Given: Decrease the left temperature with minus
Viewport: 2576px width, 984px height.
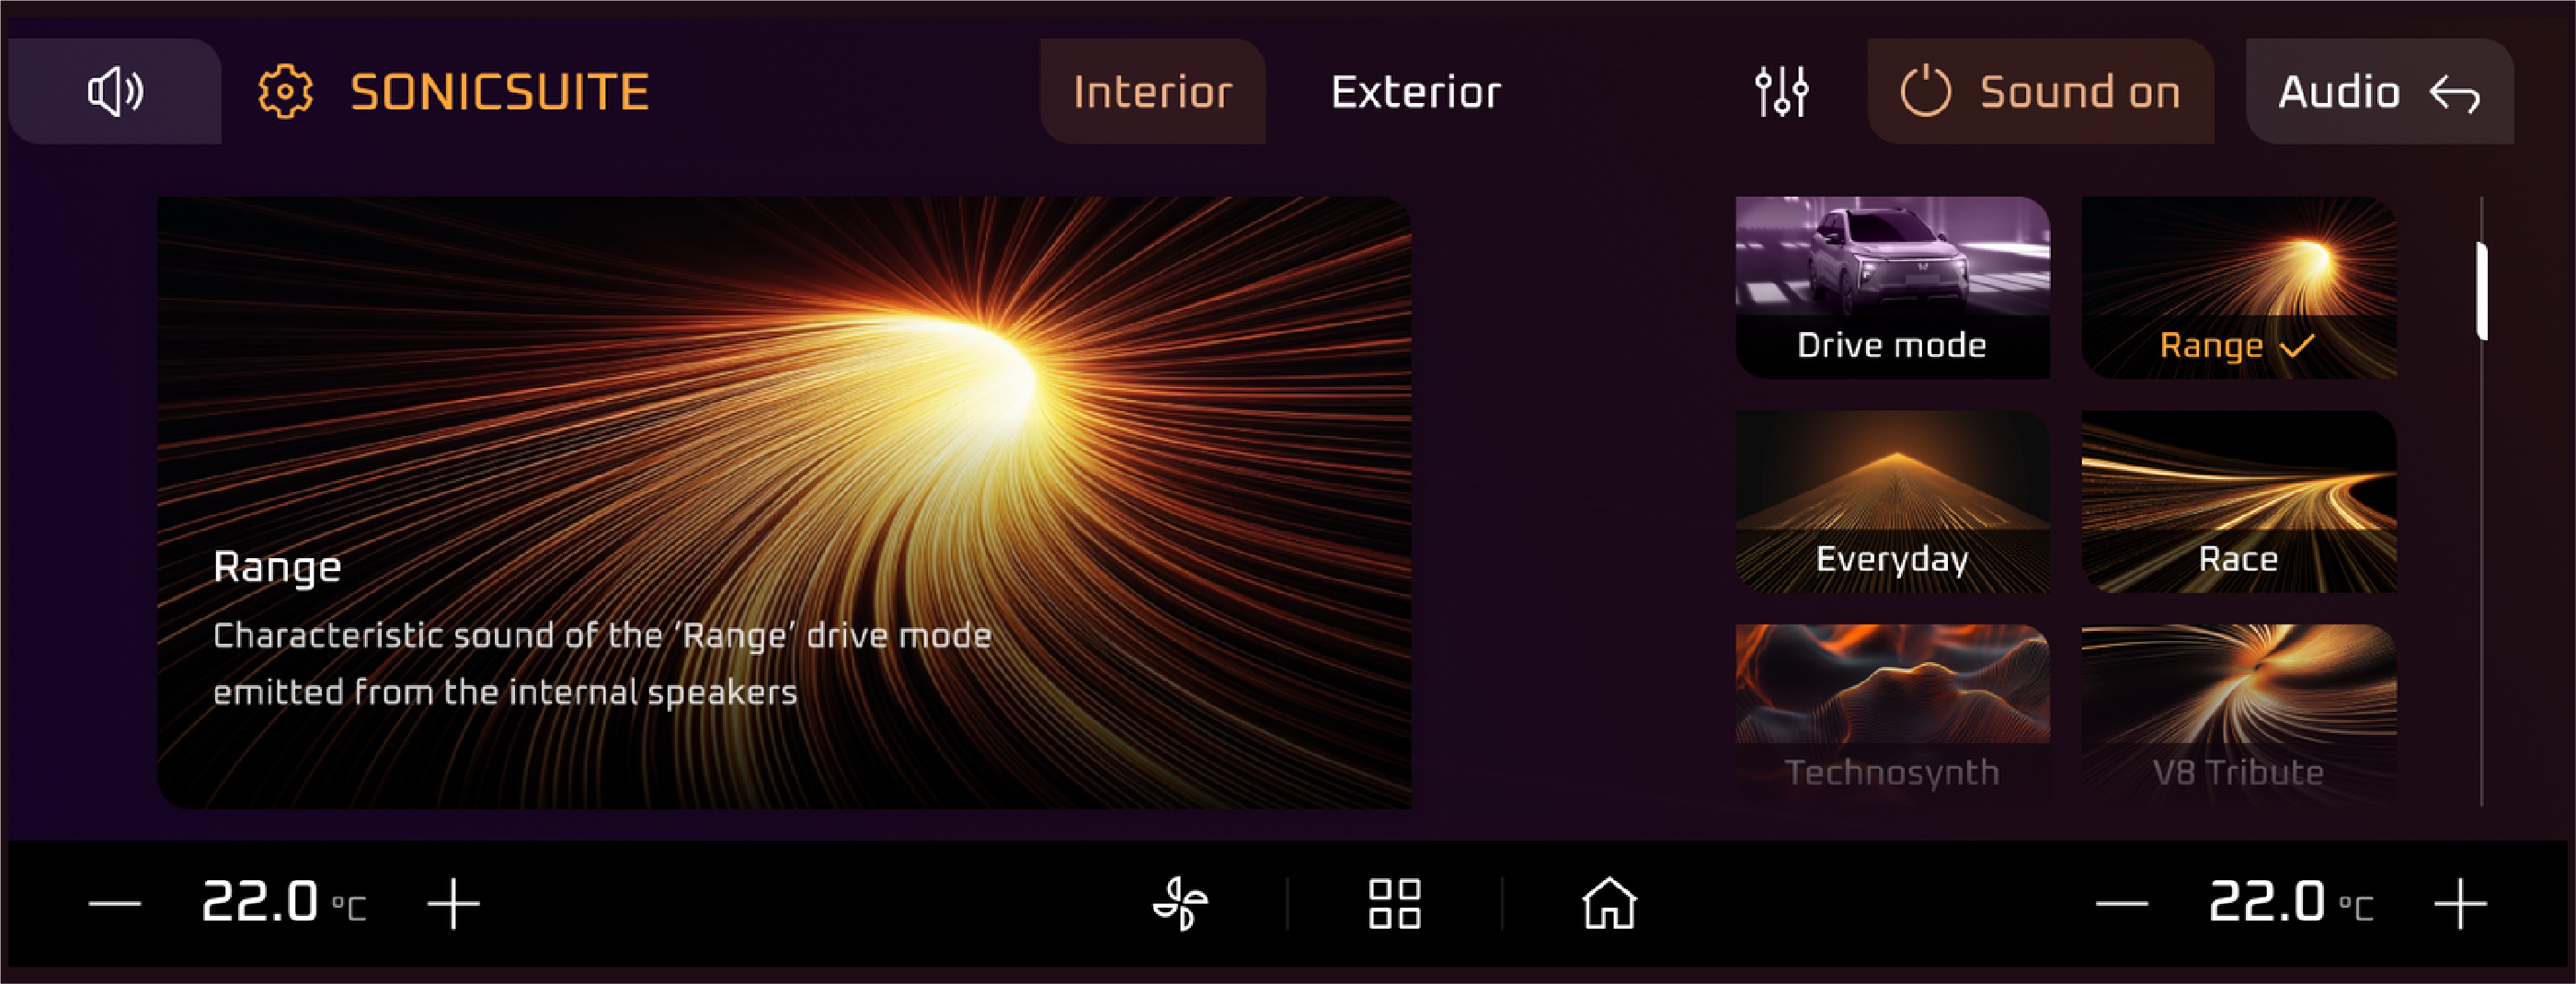Looking at the screenshot, I should click(x=115, y=904).
